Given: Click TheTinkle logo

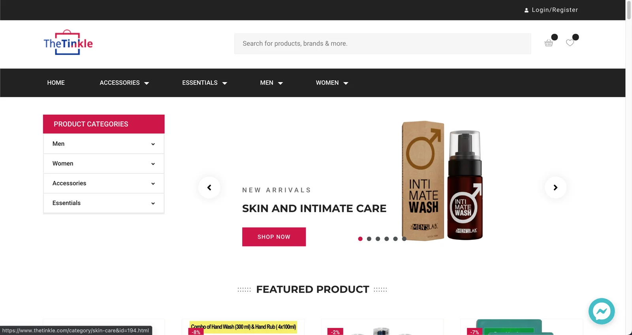Looking at the screenshot, I should (x=68, y=43).
